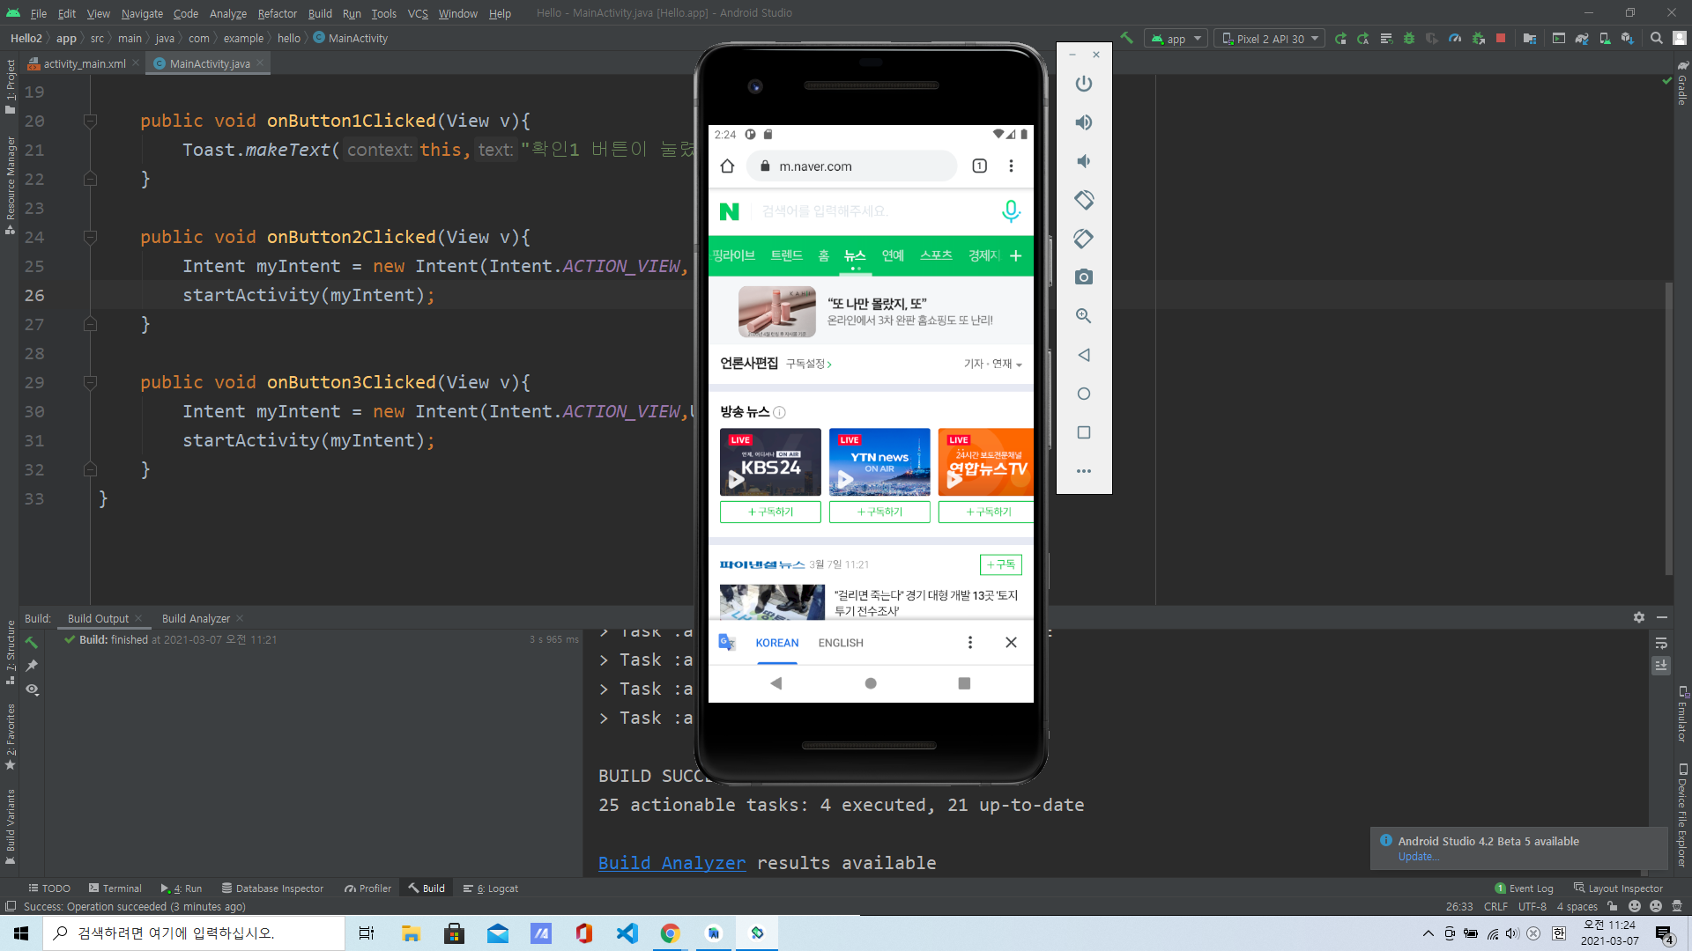Screen dimensions: 1692x951
Task: Stop the running app with red square
Action: pyautogui.click(x=1501, y=39)
